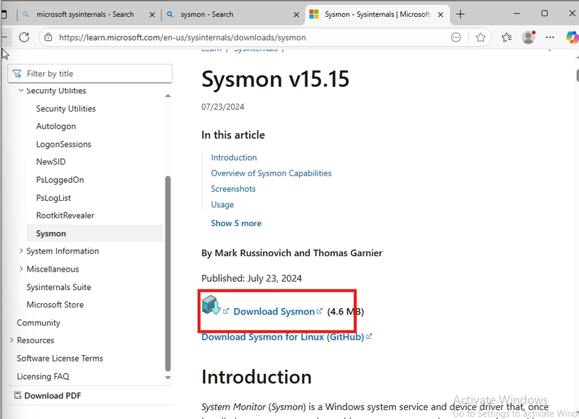
Task: Jump to Screenshots section link
Action: (x=233, y=189)
